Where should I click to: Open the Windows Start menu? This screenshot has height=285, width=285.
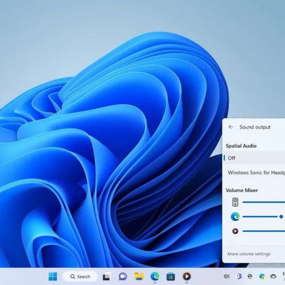(x=53, y=276)
